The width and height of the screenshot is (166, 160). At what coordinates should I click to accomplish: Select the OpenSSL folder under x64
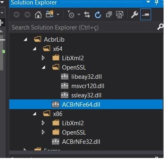(x=74, y=67)
